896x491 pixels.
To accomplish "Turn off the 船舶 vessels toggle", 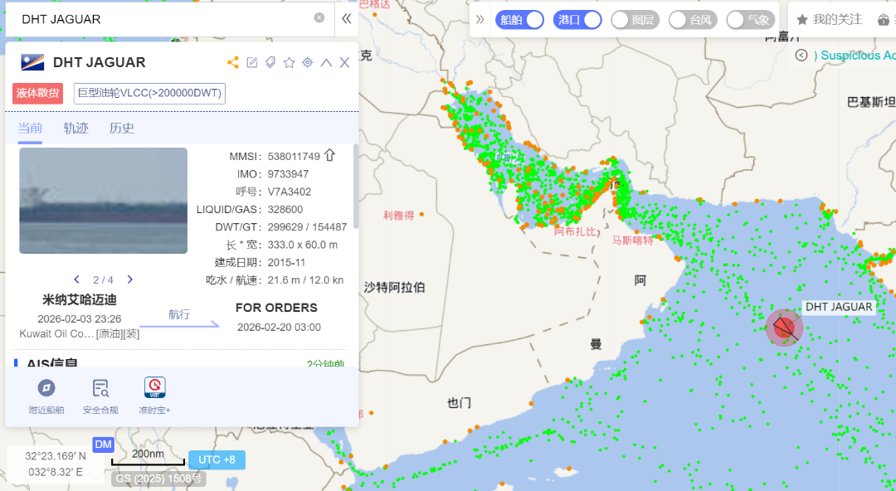I will tap(519, 20).
